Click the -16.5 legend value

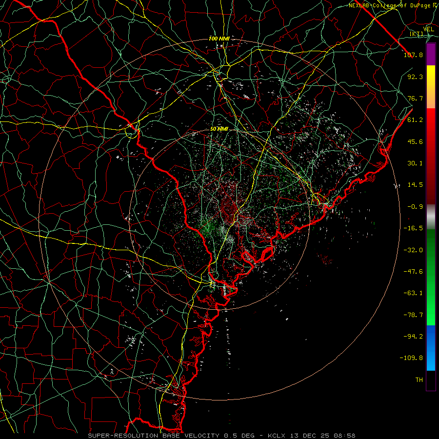click(413, 228)
